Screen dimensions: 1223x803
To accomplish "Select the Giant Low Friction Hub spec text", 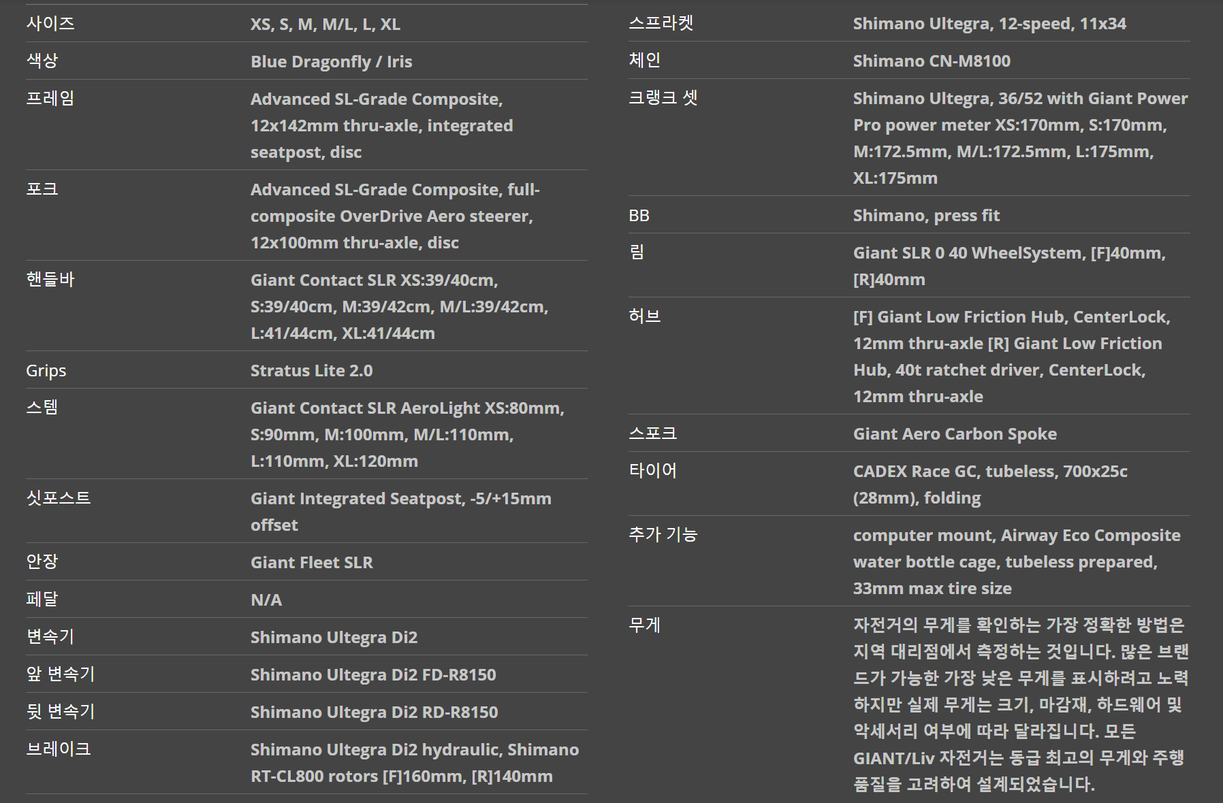I will pyautogui.click(x=1012, y=357).
